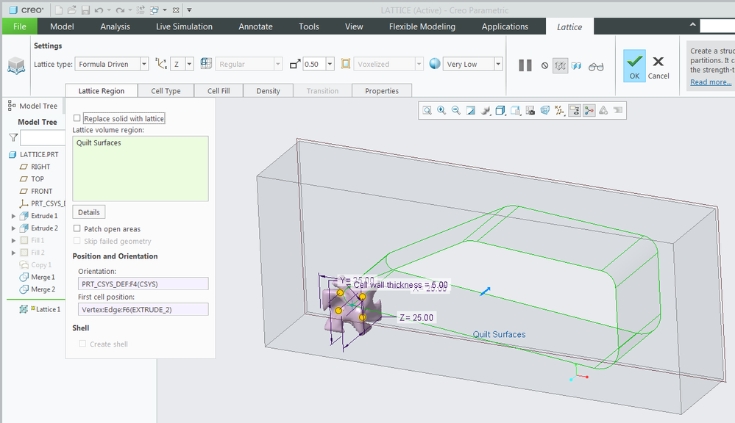735x423 pixels.
Task: Click the Zoom Out magnifier icon
Action: tap(456, 111)
